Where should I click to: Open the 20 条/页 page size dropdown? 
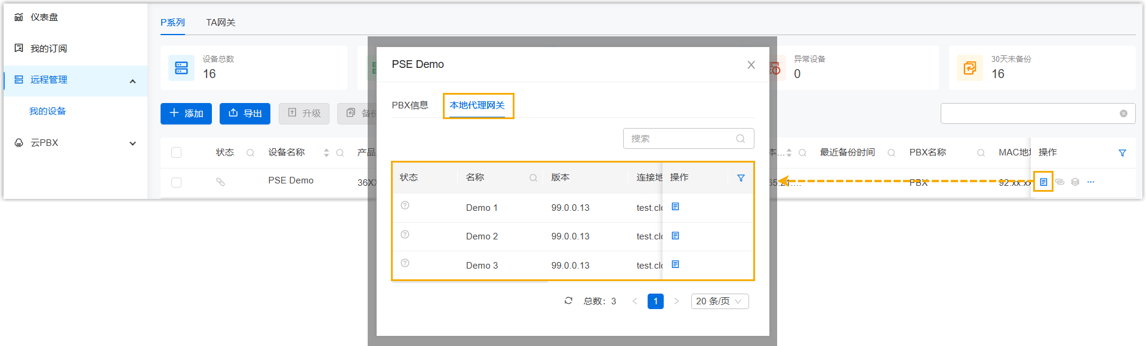[719, 301]
